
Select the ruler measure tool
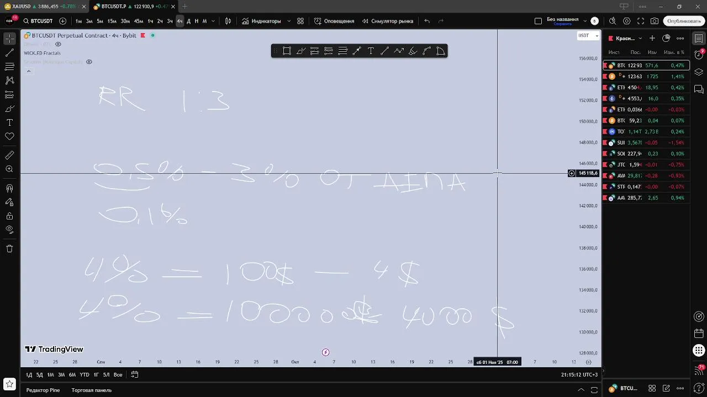(9, 155)
